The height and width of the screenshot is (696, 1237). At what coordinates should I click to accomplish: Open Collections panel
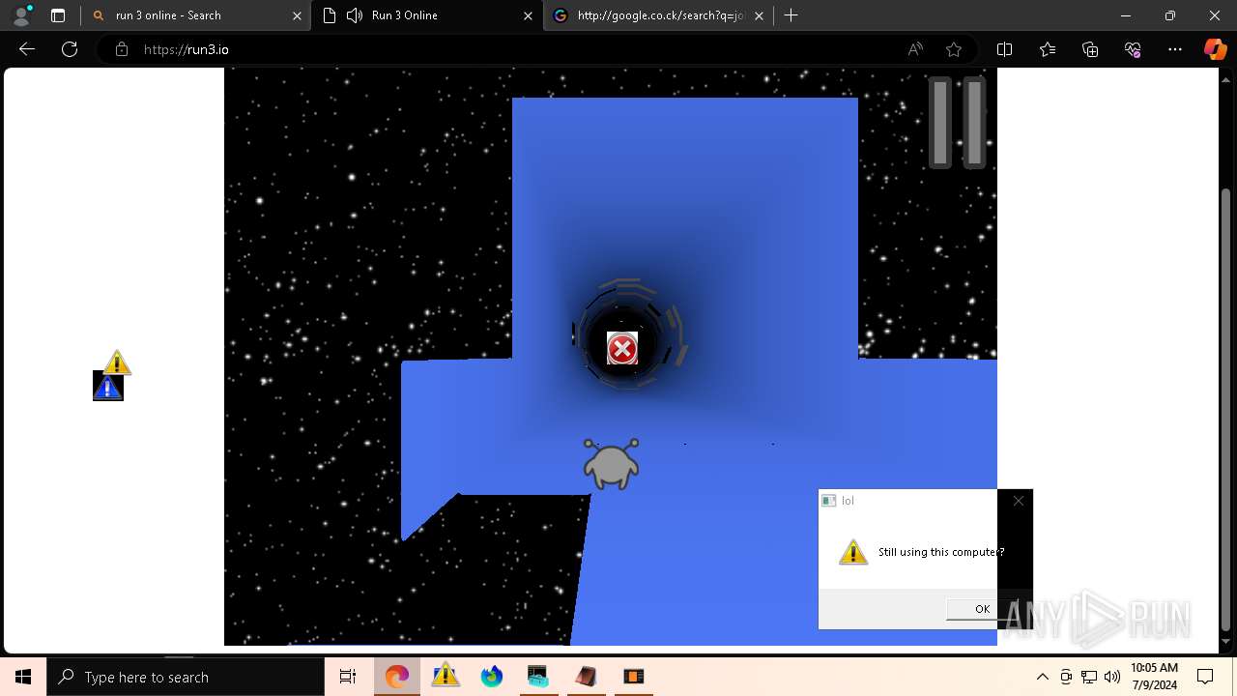[x=1090, y=49]
